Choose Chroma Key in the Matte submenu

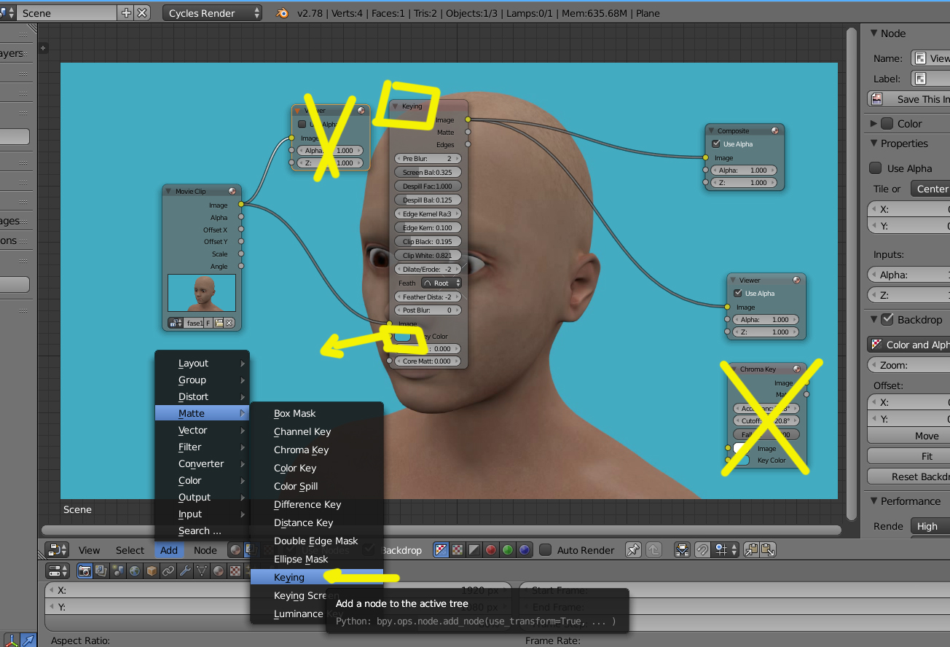click(301, 450)
